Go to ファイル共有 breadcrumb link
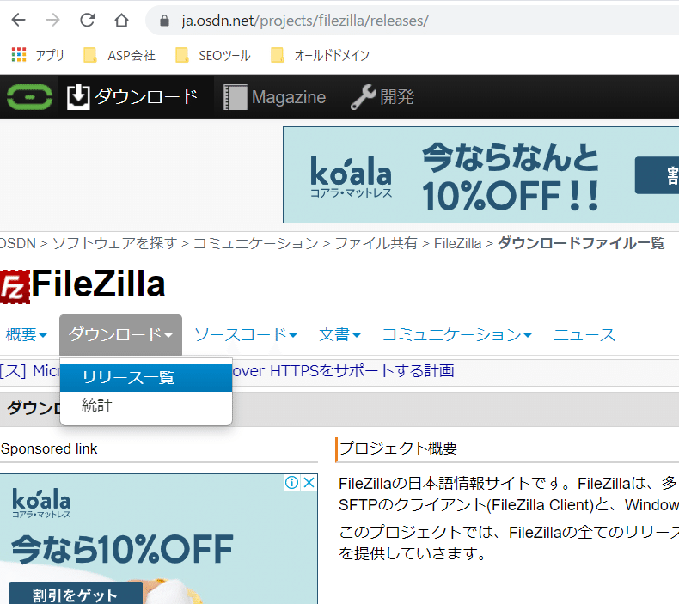 376,243
